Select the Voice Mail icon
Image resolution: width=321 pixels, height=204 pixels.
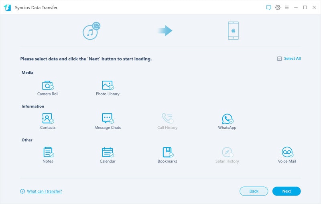pos(287,152)
